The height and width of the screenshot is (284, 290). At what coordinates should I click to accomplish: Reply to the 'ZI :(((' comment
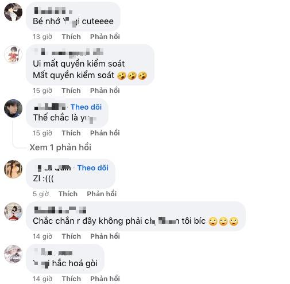pyautogui.click(x=102, y=194)
